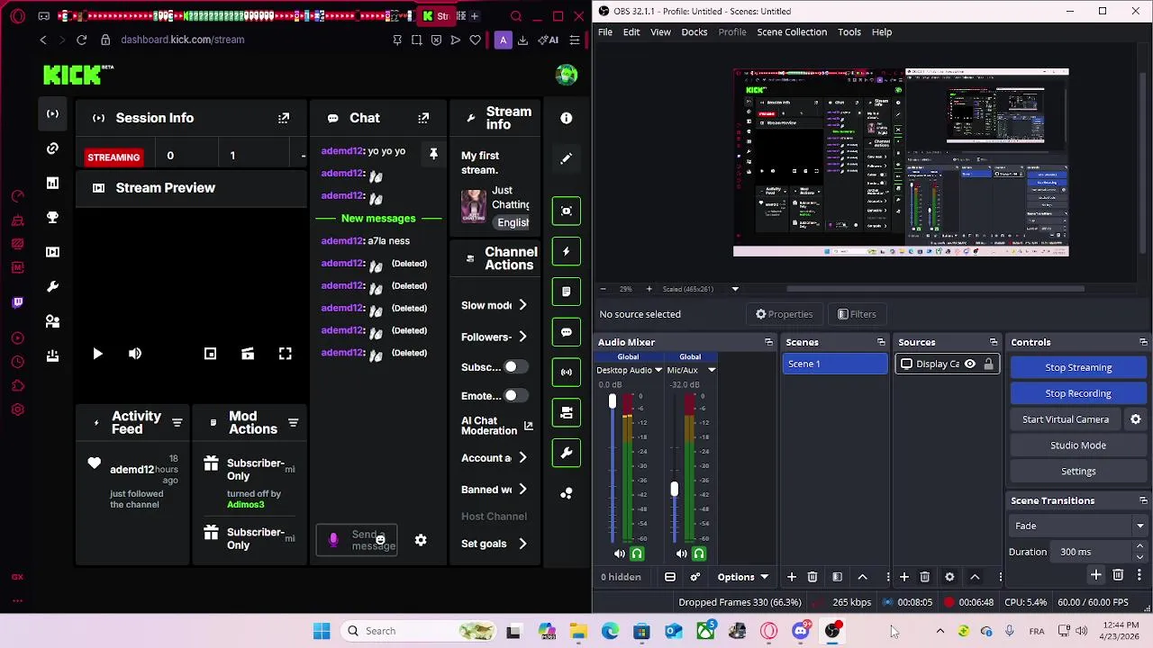Open the Kick sidebar analytics chart icon

[52, 183]
